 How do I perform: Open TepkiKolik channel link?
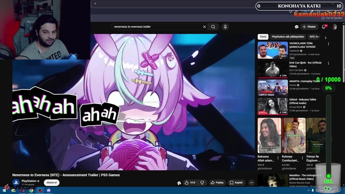tap(294, 51)
